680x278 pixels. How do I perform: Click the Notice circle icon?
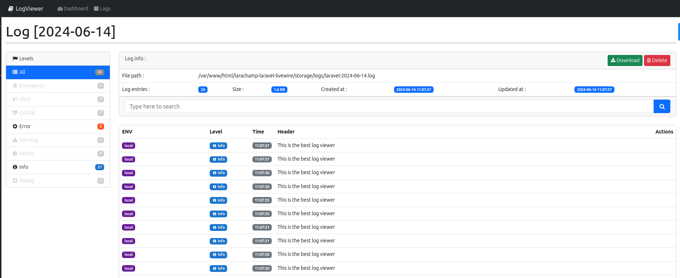[15, 153]
